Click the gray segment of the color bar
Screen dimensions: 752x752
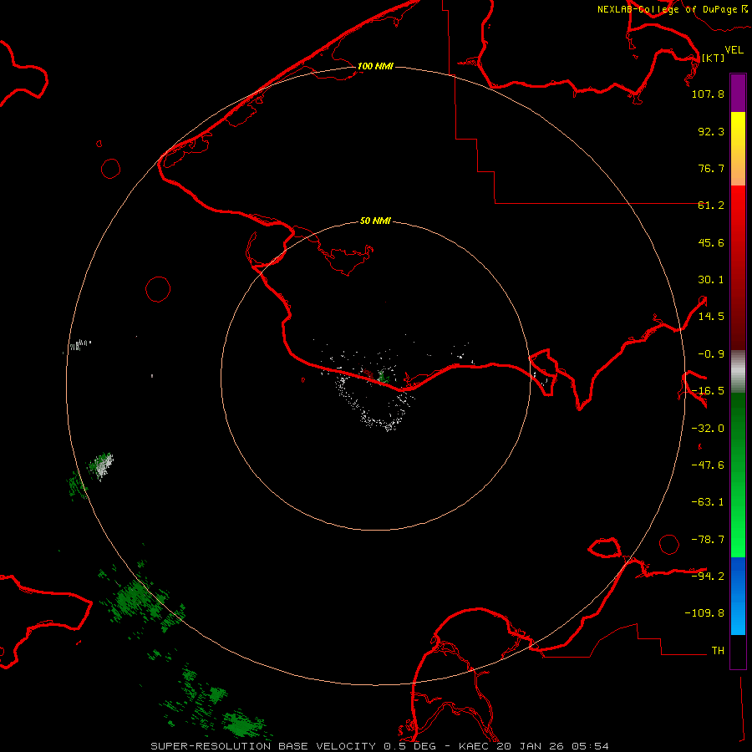click(x=738, y=372)
